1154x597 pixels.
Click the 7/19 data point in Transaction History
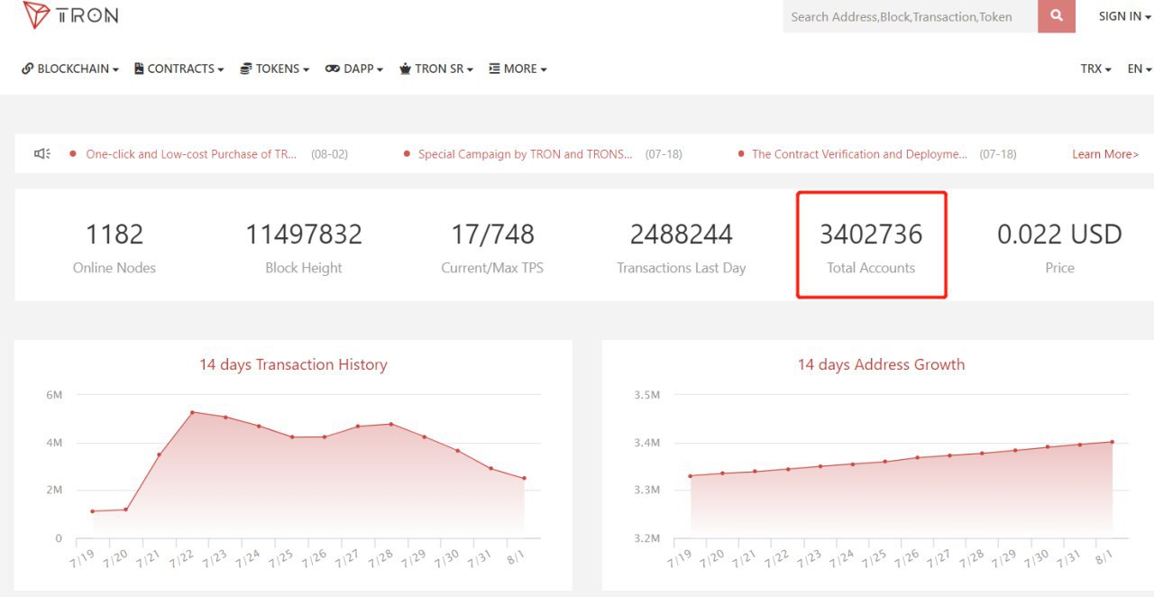[92, 511]
